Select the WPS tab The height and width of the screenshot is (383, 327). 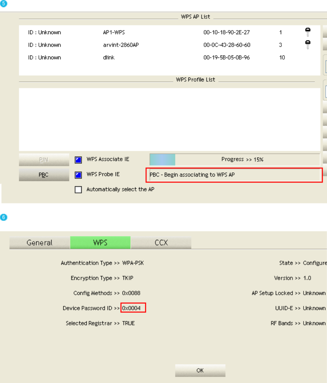pos(100,243)
